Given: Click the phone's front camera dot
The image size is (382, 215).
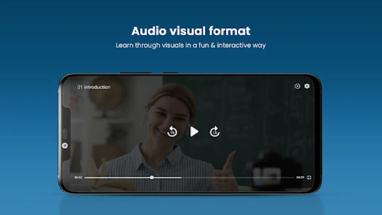Looking at the screenshot, I should [x=65, y=146].
